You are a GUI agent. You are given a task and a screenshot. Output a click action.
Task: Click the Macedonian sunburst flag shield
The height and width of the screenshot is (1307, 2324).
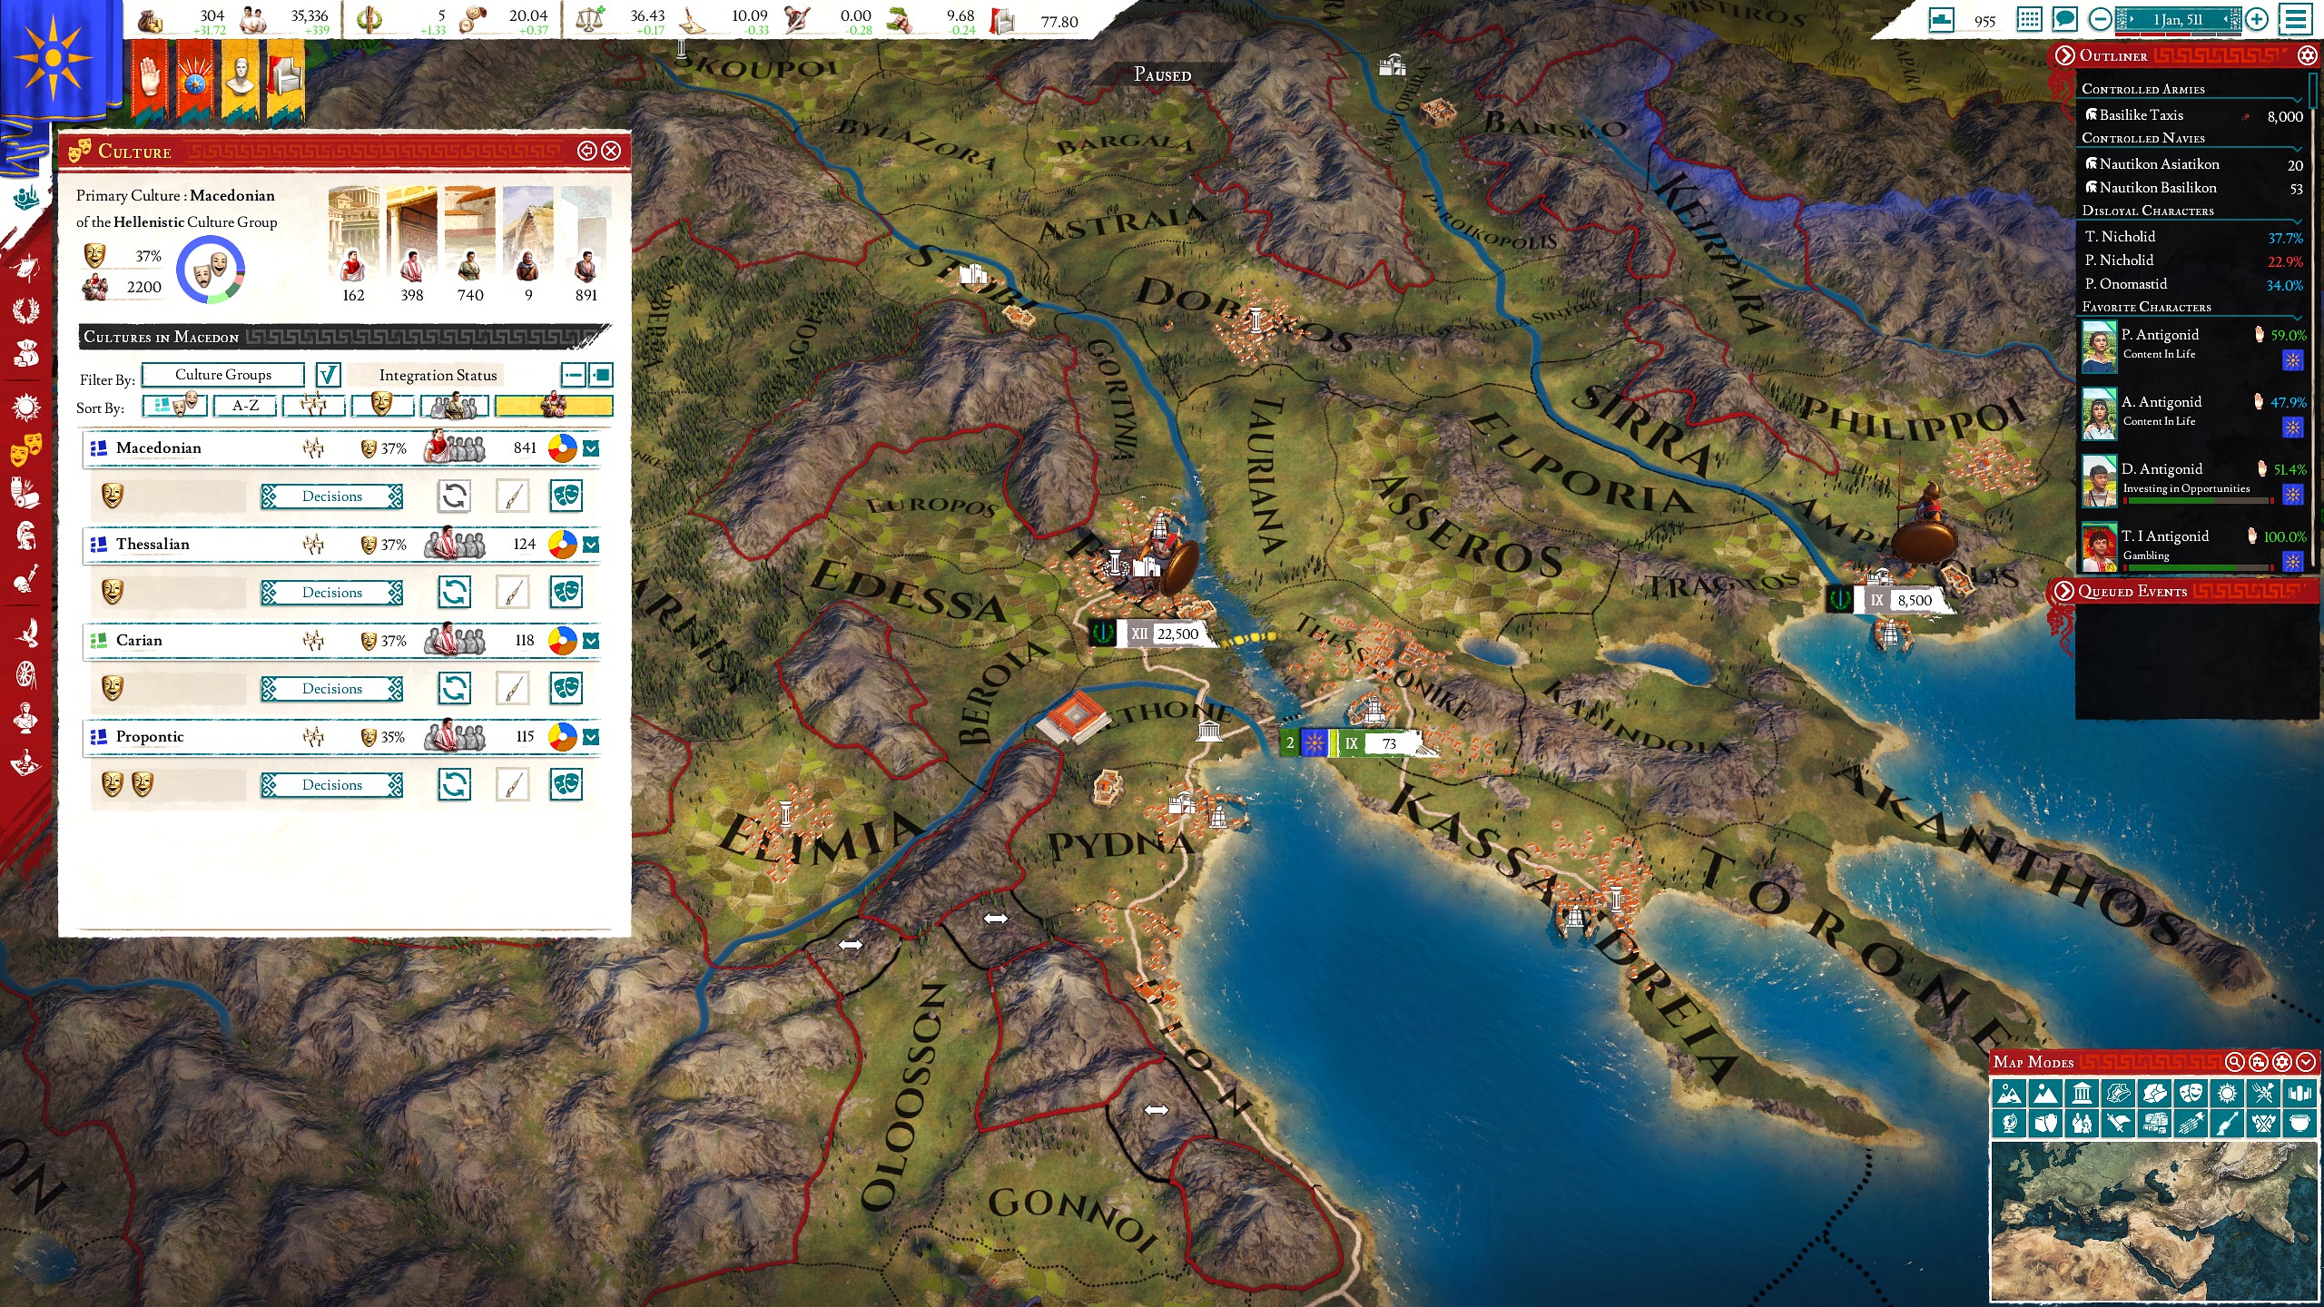point(53,60)
